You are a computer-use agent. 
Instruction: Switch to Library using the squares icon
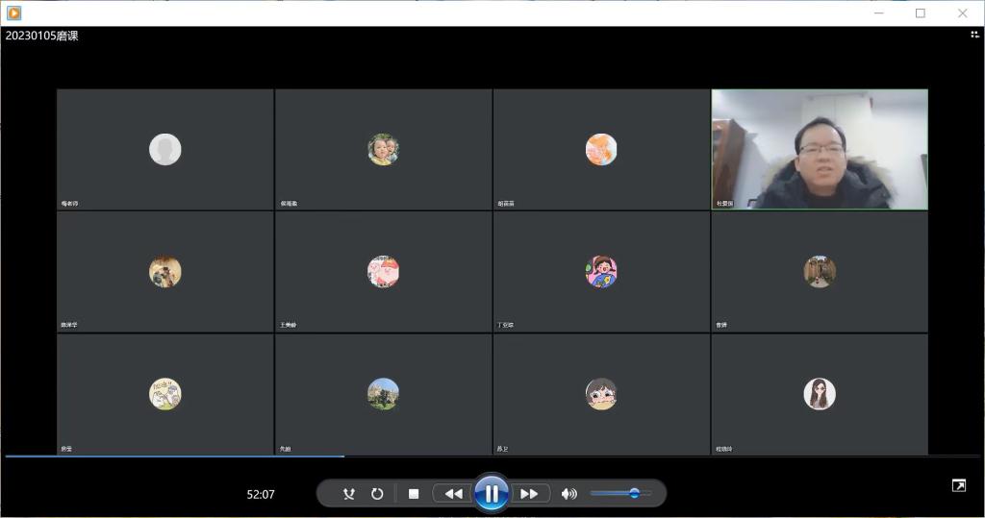pos(974,35)
